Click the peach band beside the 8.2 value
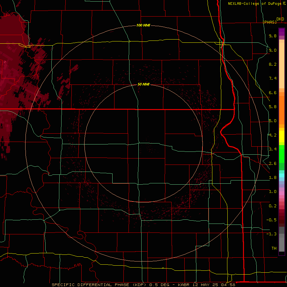Viewport: 287px width, 287px height. (282, 65)
